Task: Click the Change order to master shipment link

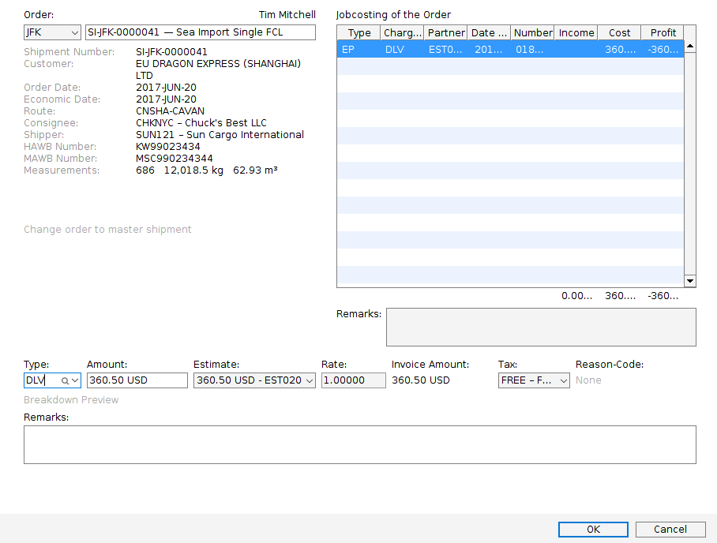Action: click(107, 229)
